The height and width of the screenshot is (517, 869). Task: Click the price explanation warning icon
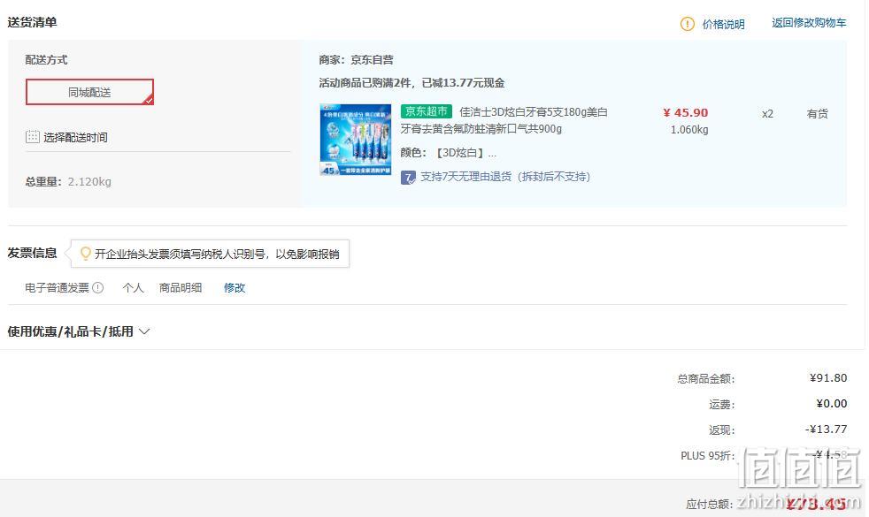688,24
